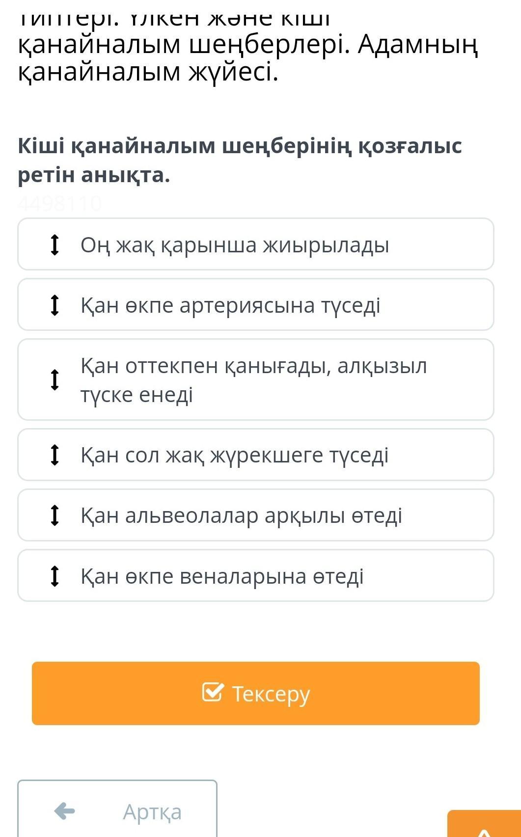
Task: Select the 'Қан өкпе артериясына түседі' item
Action: pos(255,305)
